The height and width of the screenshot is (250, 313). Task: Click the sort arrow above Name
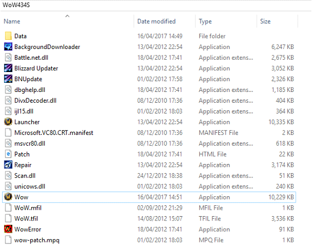(67, 16)
